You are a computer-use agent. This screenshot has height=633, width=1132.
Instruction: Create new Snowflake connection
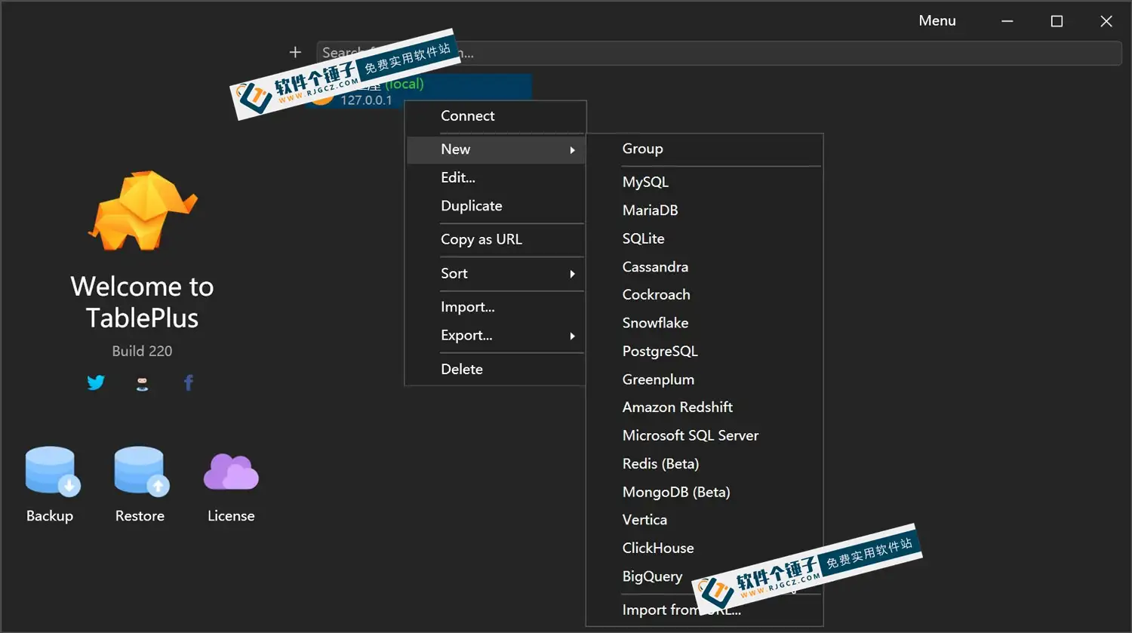pos(704,323)
